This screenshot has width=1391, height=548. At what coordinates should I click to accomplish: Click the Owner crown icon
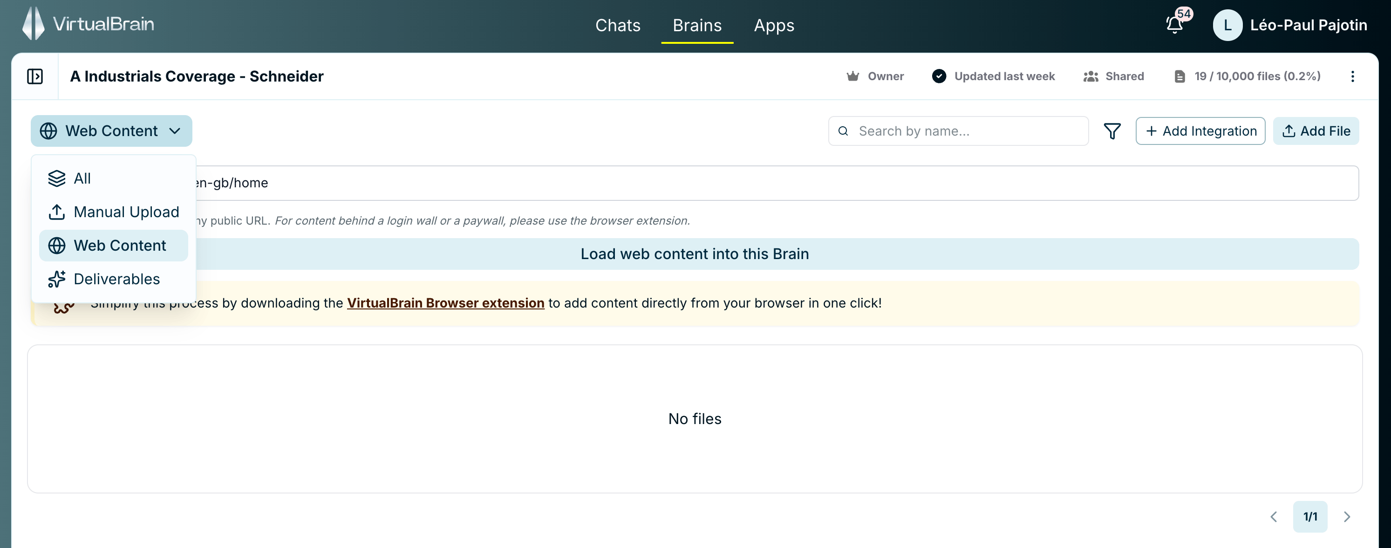coord(852,76)
